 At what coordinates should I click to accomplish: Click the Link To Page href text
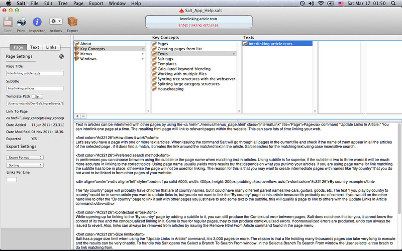click(x=35, y=118)
